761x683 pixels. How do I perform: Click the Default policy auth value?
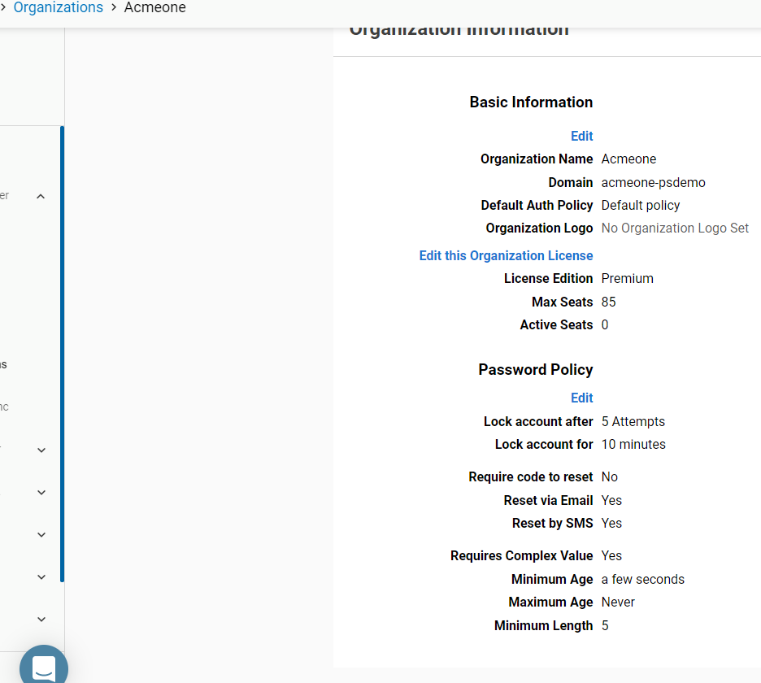click(x=640, y=205)
